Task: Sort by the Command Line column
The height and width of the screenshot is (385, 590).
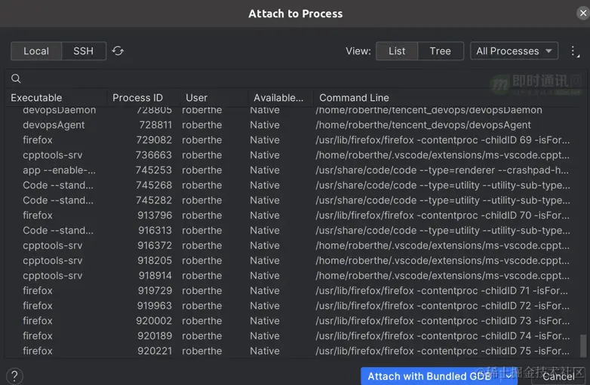Action: (x=354, y=98)
